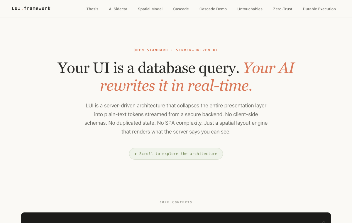Select the Cascade nav link

(x=181, y=9)
